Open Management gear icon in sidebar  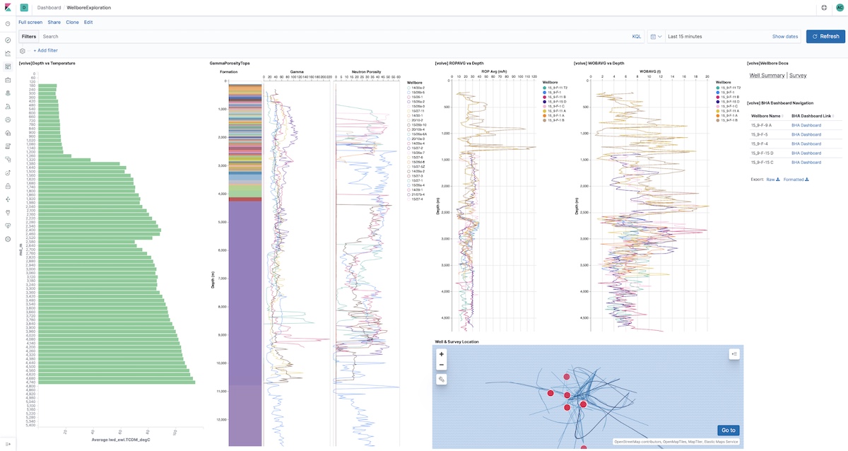(x=8, y=239)
